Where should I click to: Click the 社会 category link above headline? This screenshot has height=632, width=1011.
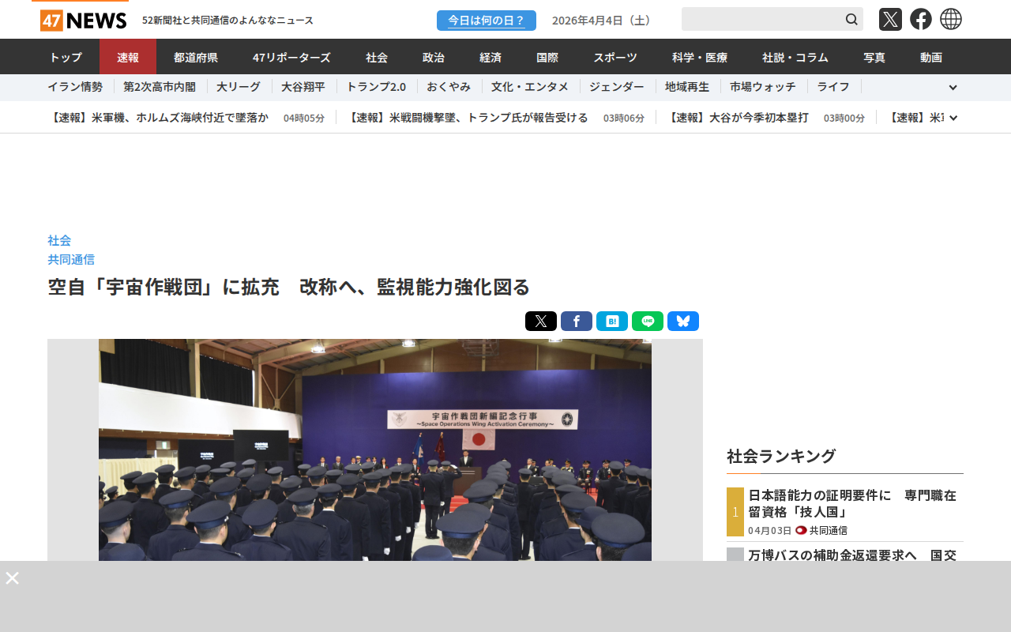click(x=59, y=240)
